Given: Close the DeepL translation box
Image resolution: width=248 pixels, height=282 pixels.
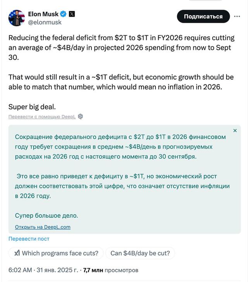Looking at the screenshot, I should point(235,131).
